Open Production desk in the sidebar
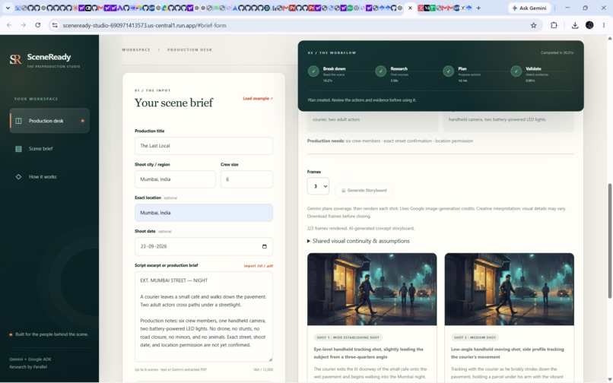 (49, 121)
